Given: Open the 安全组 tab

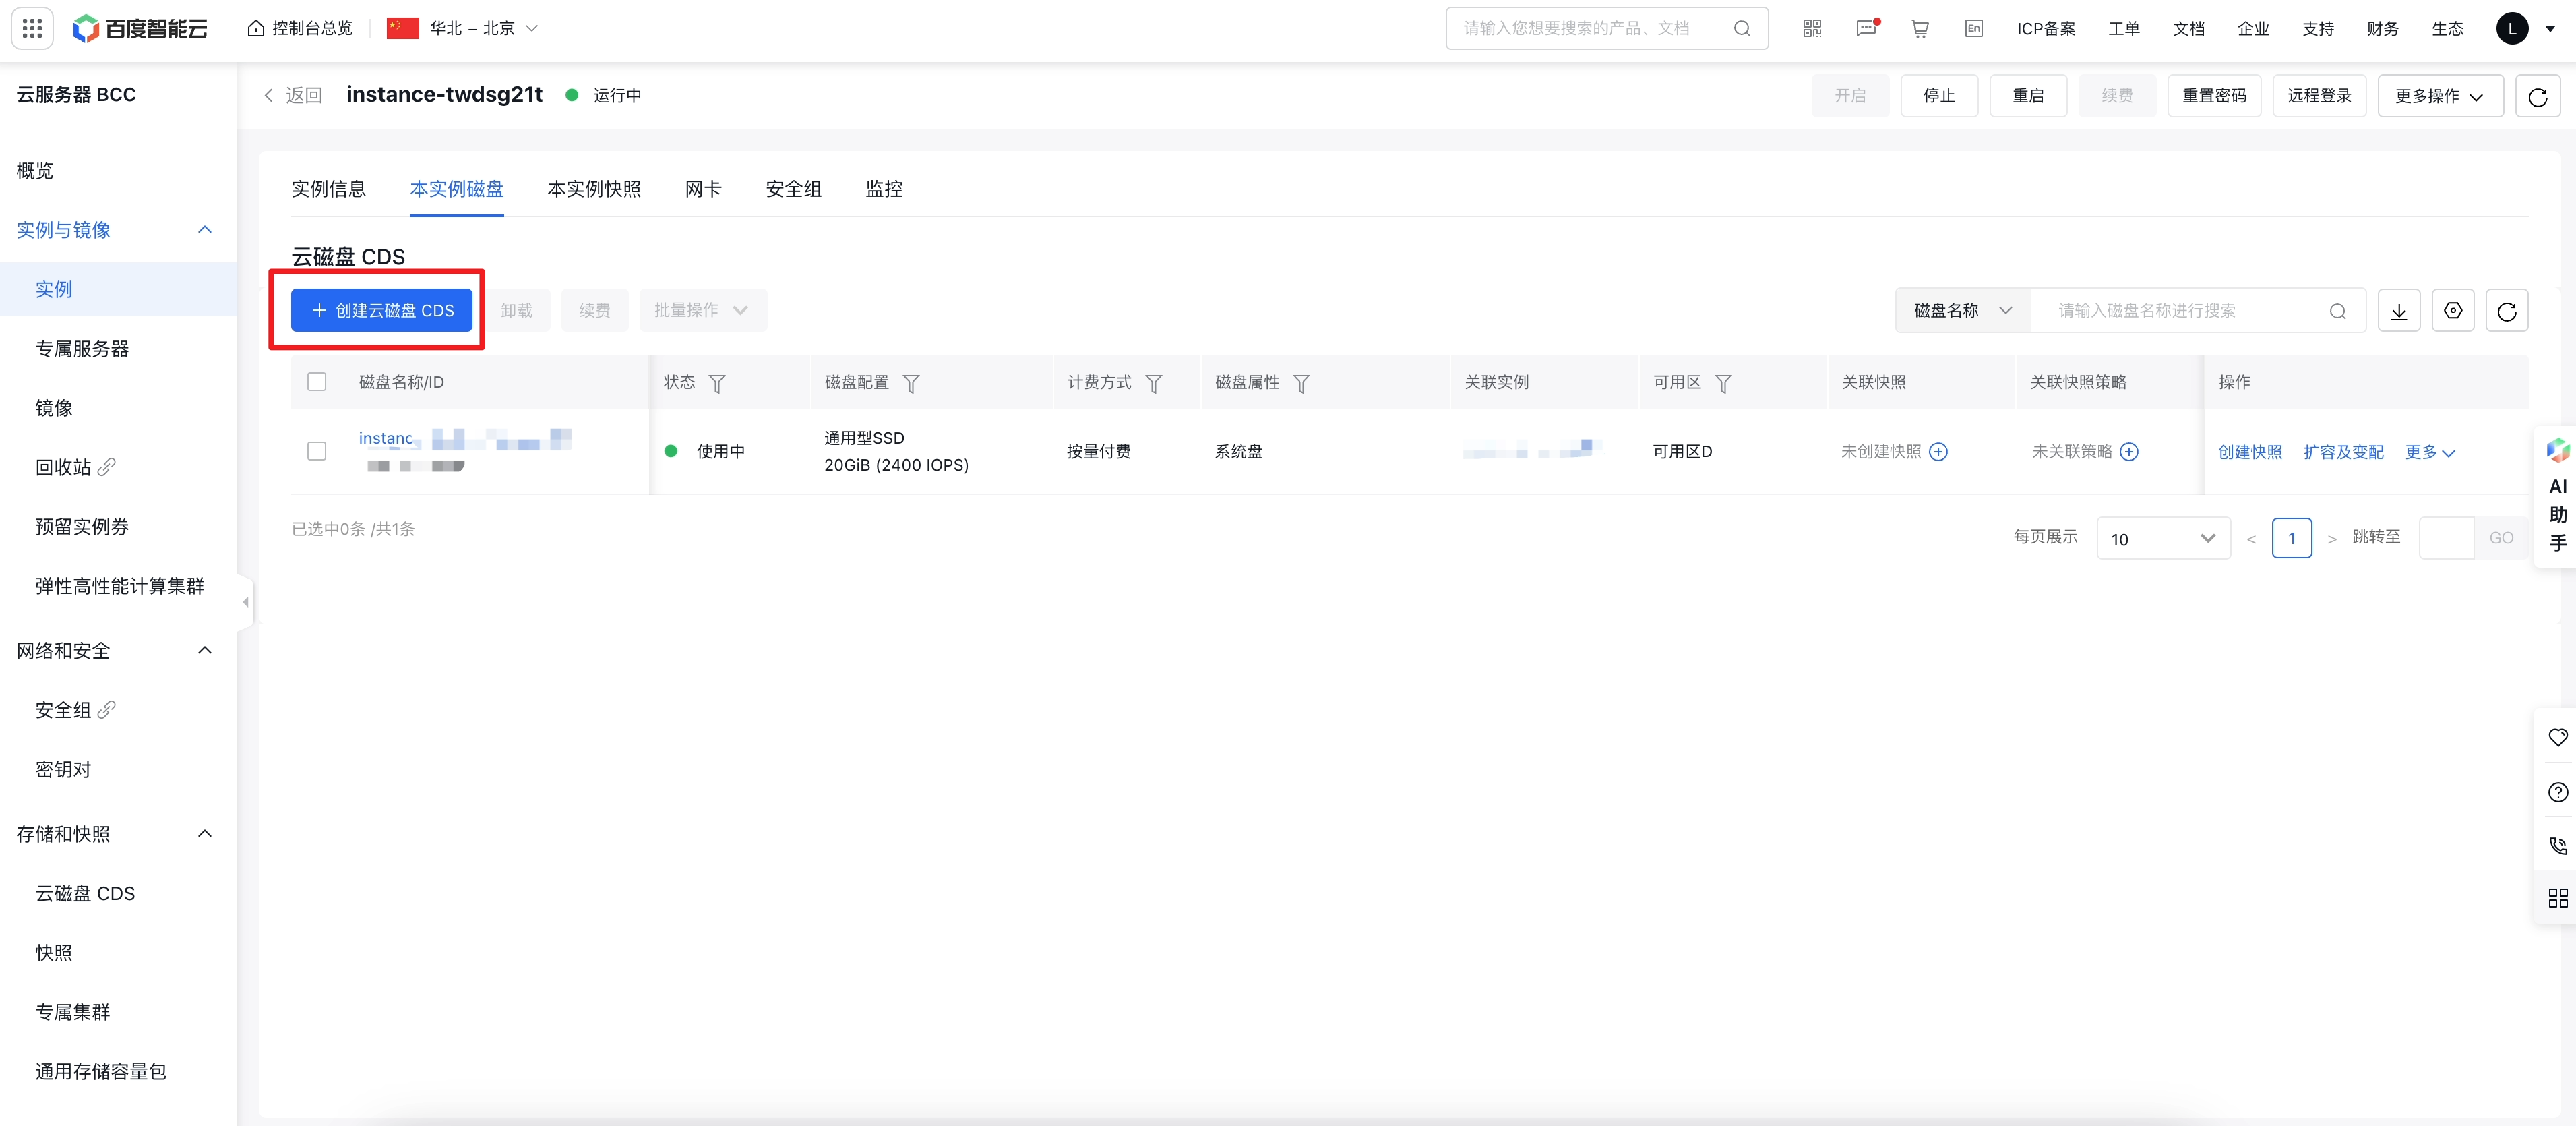Looking at the screenshot, I should 793,189.
